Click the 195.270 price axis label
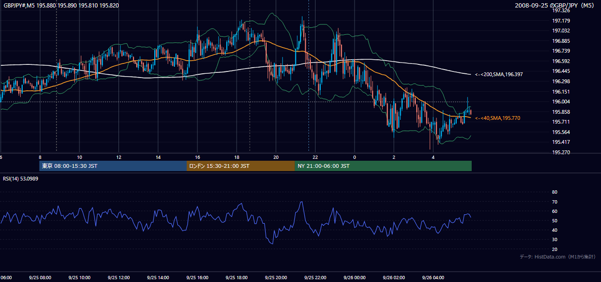601x282 pixels. click(x=561, y=152)
